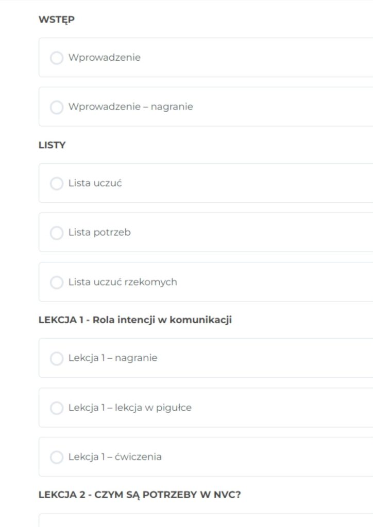Toggle the Lista potrzeb completion circle
Image resolution: width=373 pixels, height=527 pixels.
coord(57,233)
